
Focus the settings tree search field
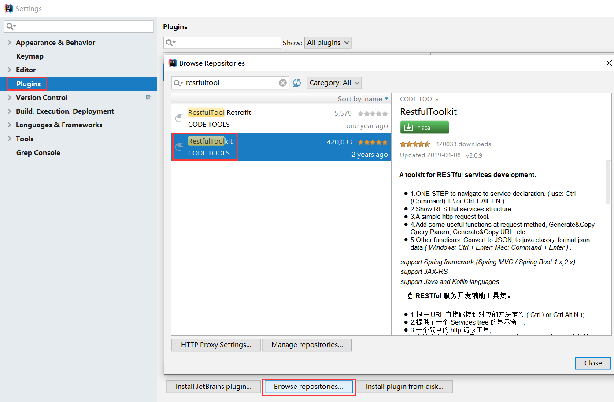point(79,26)
